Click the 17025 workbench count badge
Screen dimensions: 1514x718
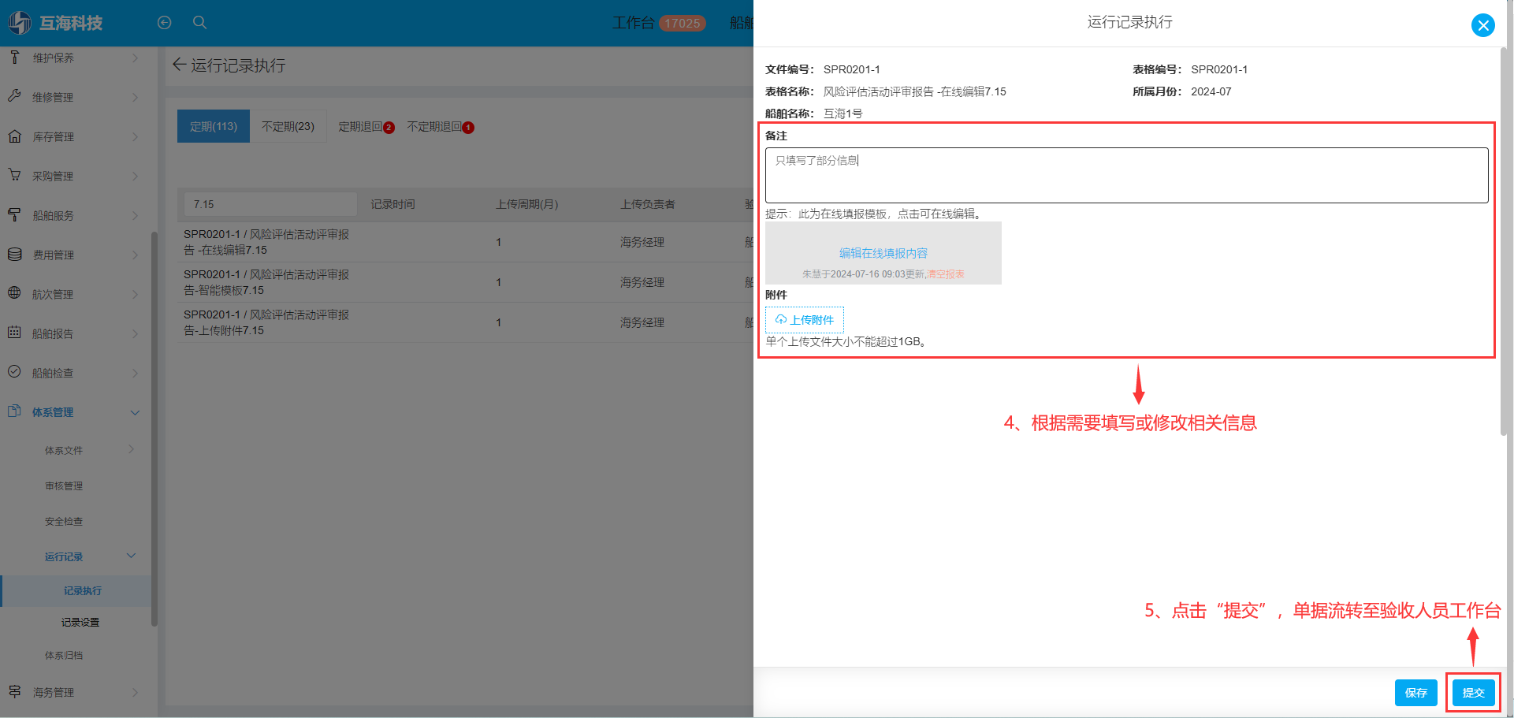click(x=683, y=24)
